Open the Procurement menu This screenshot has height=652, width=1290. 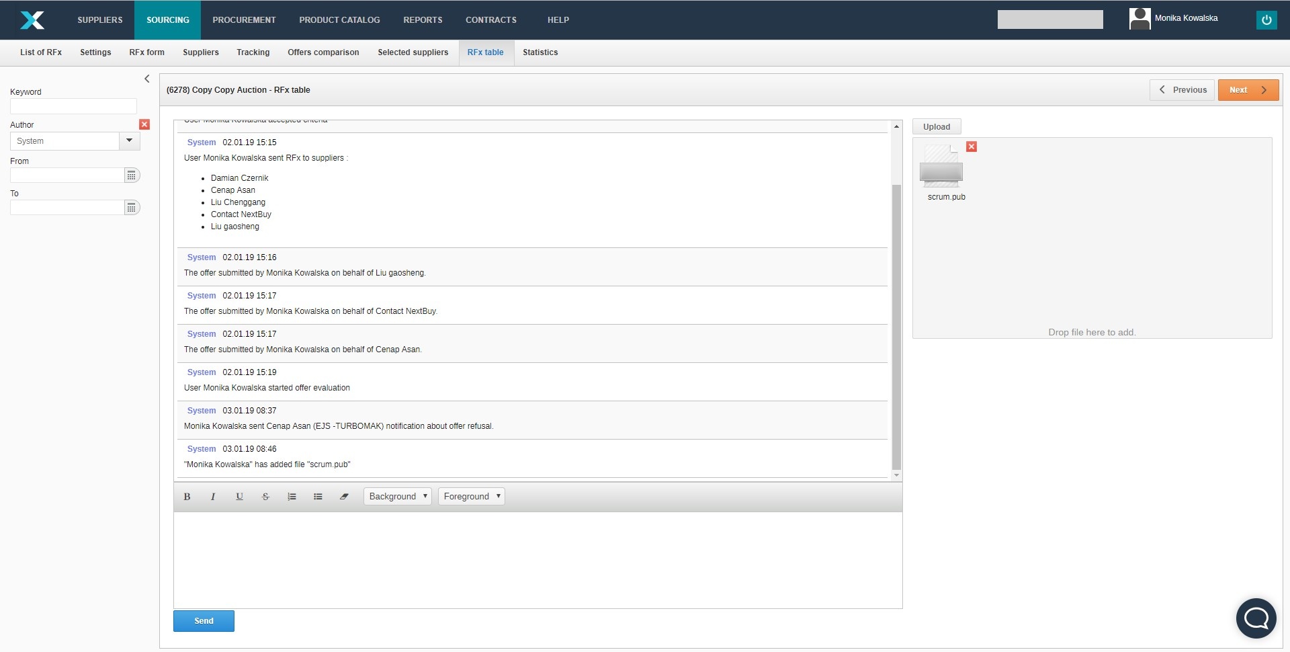(x=244, y=20)
